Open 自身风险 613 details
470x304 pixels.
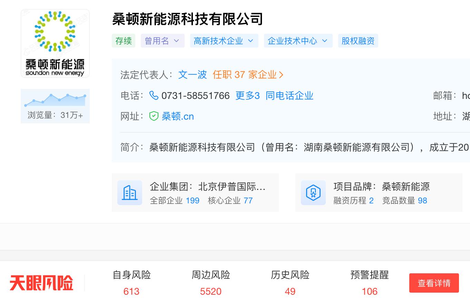click(x=131, y=283)
